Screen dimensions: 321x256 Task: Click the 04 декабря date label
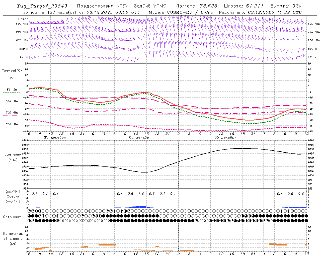pos(140,137)
